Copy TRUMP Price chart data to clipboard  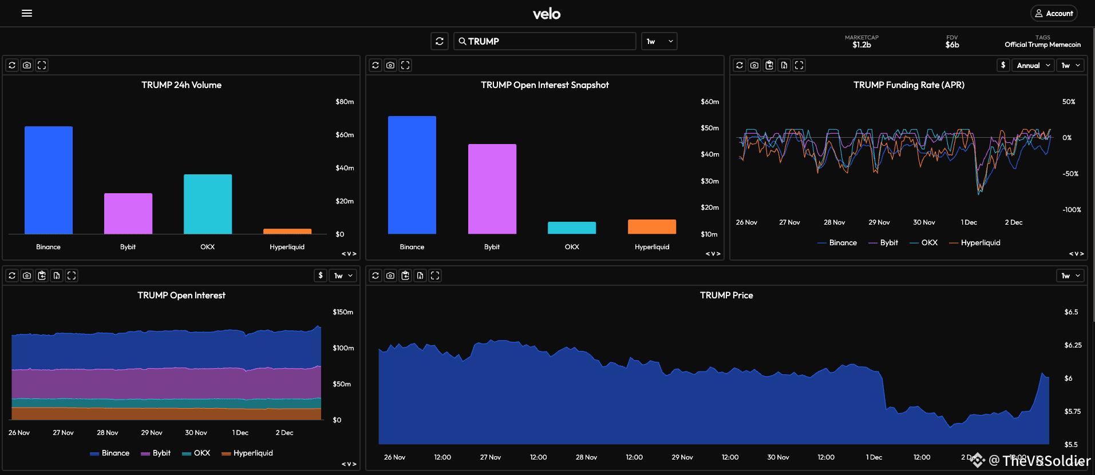[x=405, y=276]
